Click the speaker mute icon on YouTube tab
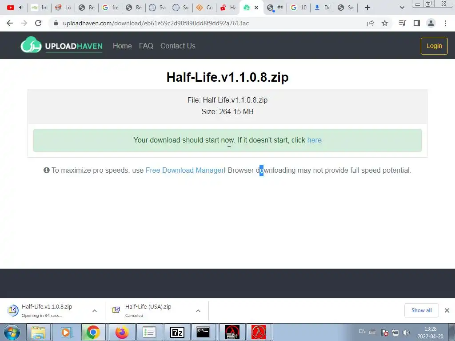Viewport: 455px width, 341px height. click(21, 8)
